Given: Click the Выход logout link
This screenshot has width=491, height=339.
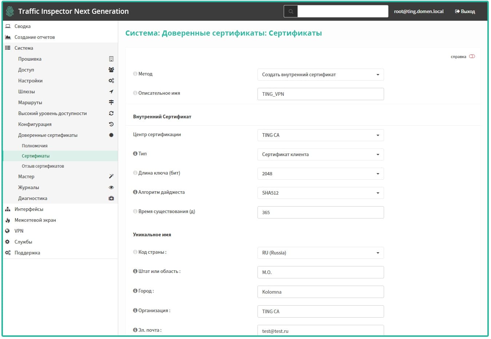Looking at the screenshot, I should [465, 11].
